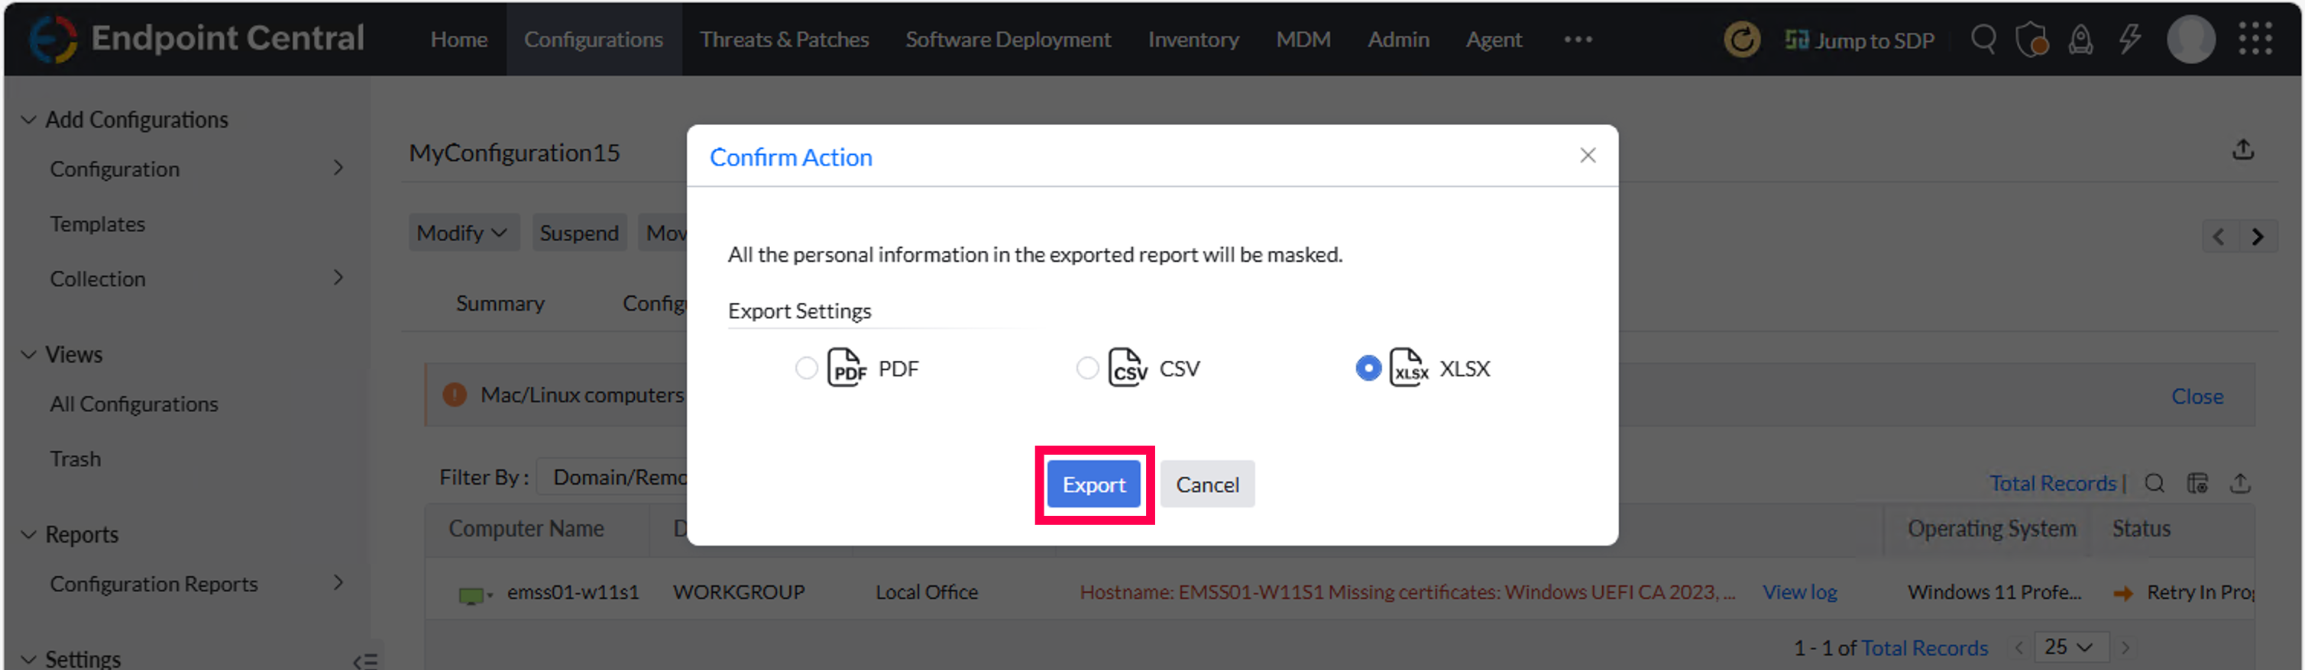Click the share icon beside MyConfiguration15 title
Viewport: 2305px width, 670px height.
[x=2242, y=150]
